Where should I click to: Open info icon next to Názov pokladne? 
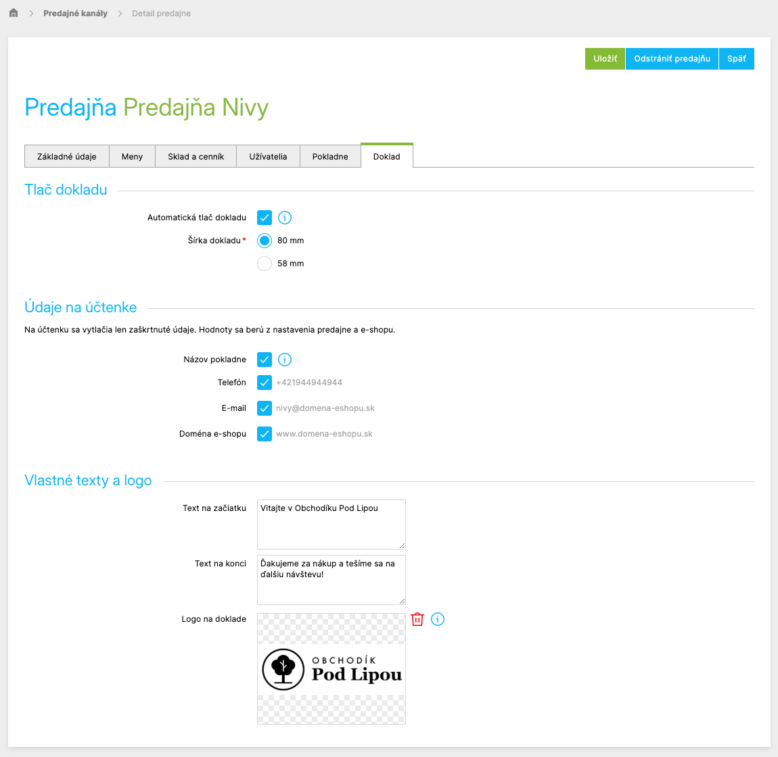click(x=284, y=360)
